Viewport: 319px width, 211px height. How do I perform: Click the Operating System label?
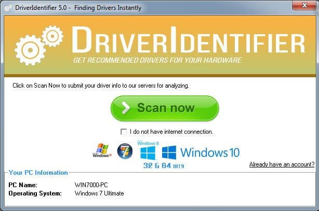(x=35, y=193)
